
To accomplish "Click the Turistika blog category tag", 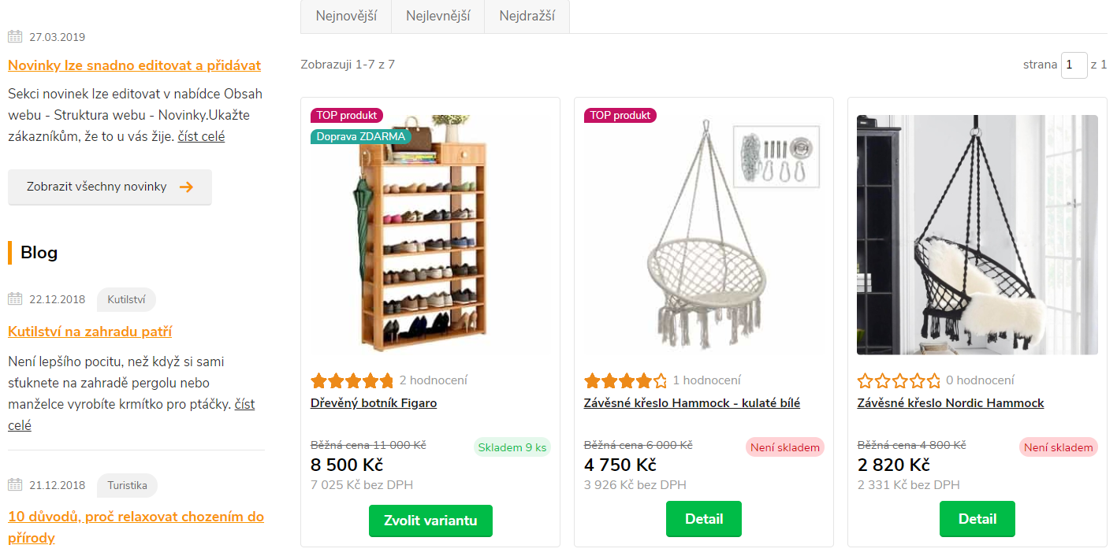I will click(x=127, y=485).
